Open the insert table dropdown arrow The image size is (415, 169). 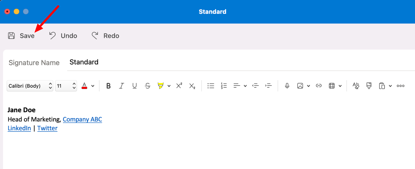pos(340,86)
